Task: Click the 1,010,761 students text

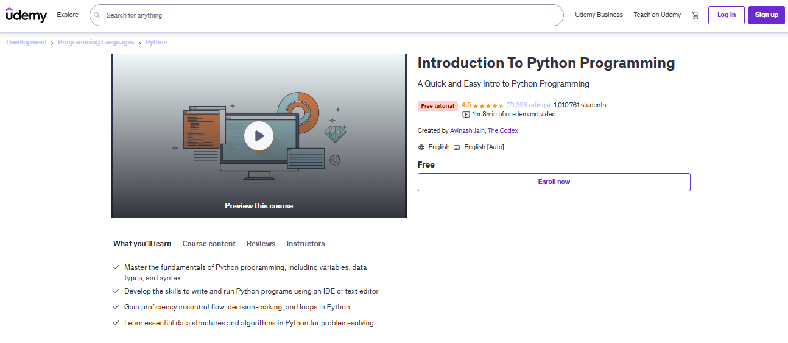Action: pyautogui.click(x=580, y=105)
